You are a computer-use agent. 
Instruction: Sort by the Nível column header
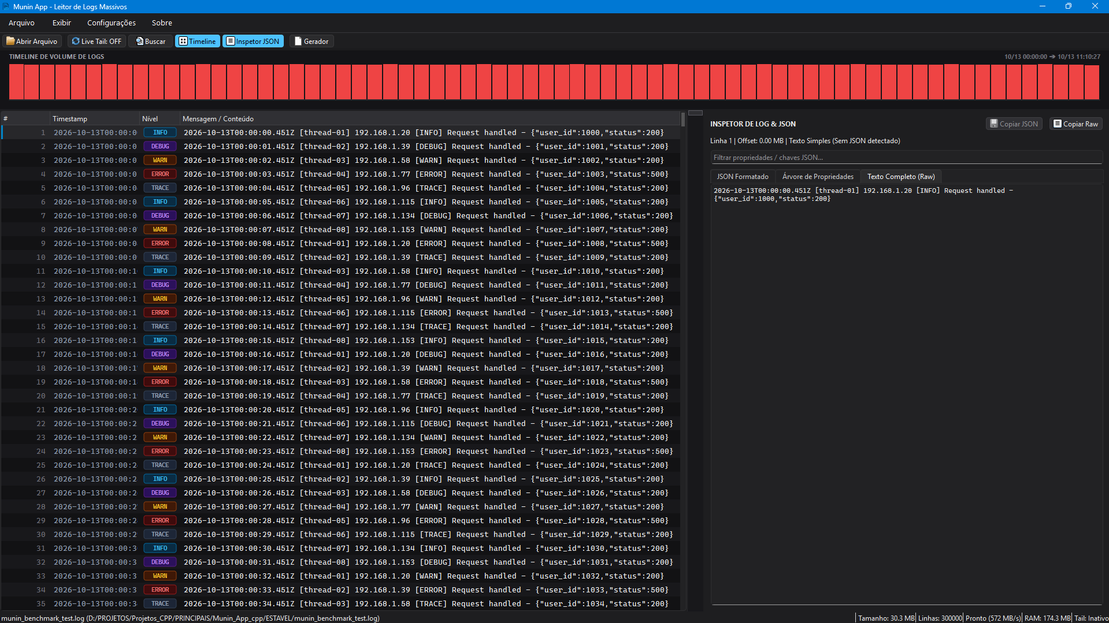[160, 118]
